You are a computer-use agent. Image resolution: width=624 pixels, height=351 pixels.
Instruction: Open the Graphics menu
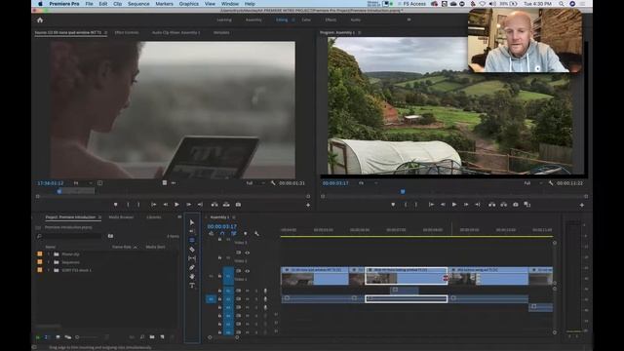pyautogui.click(x=188, y=4)
